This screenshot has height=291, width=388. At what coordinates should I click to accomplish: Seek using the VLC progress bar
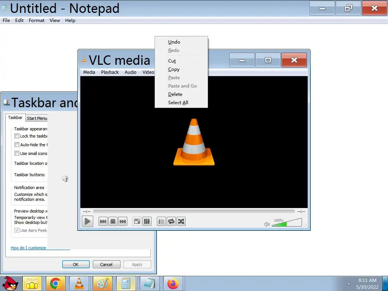point(194,211)
